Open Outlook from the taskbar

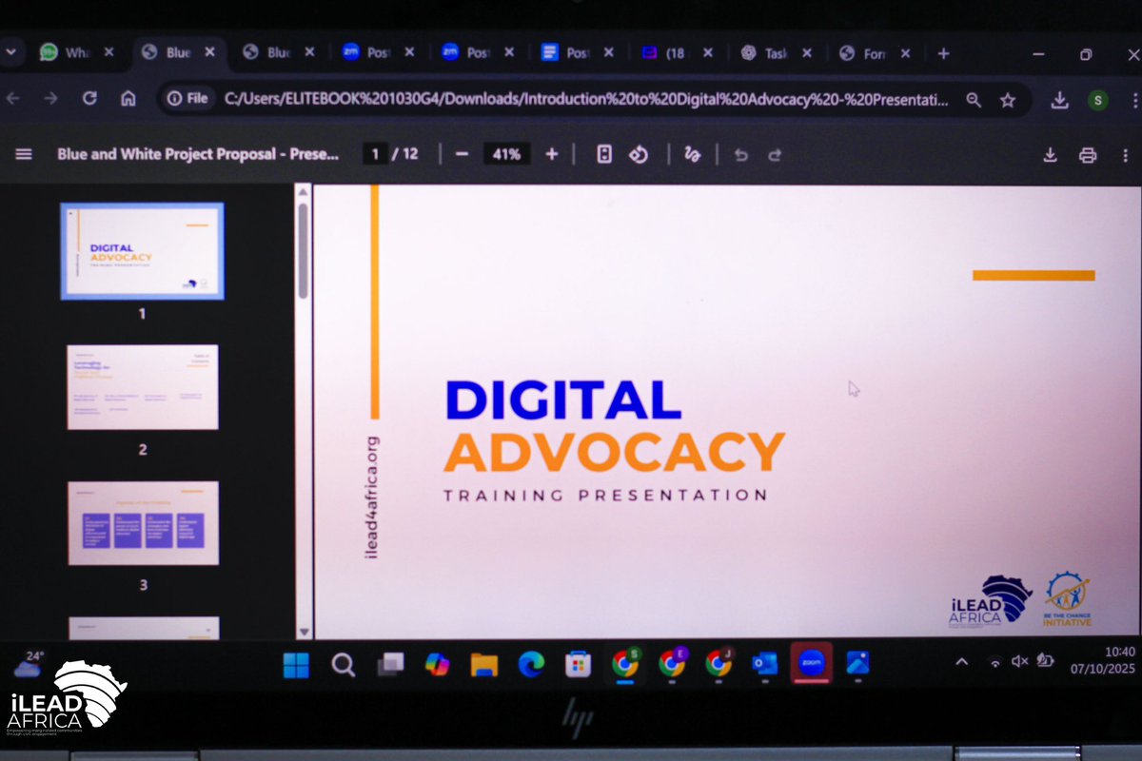[x=764, y=664]
